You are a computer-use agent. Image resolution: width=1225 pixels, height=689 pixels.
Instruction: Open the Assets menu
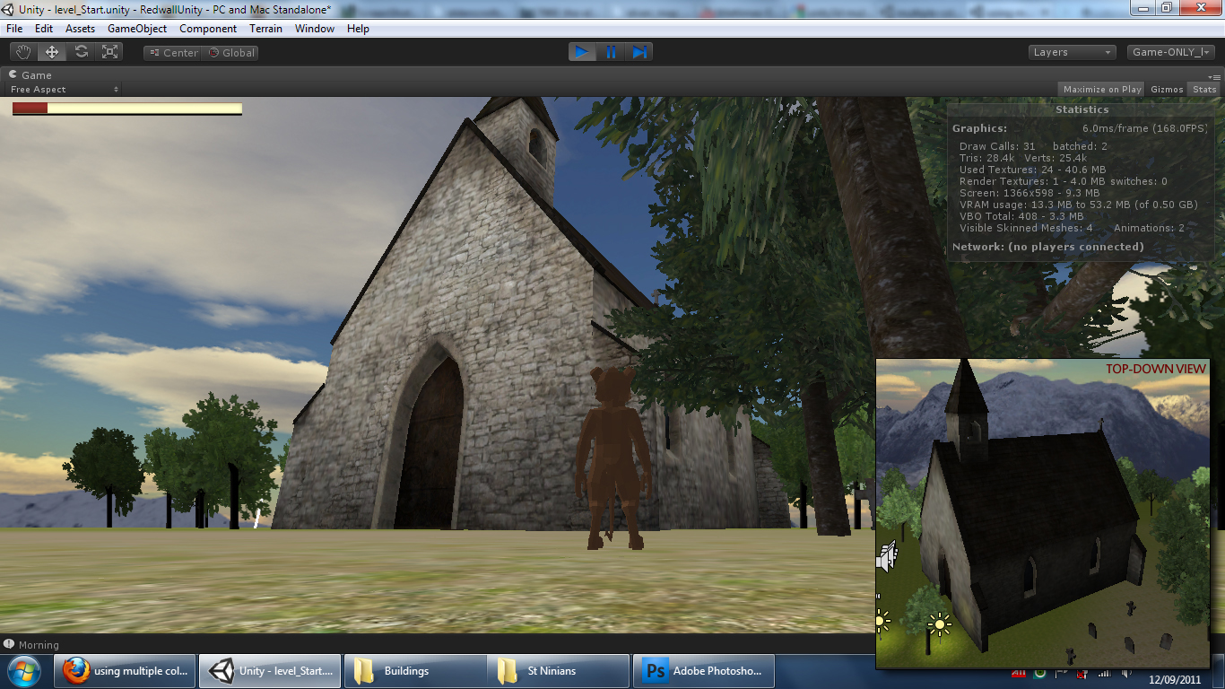[x=80, y=29]
